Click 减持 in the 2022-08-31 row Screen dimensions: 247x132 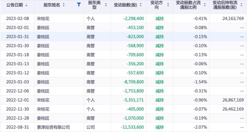coord(159,127)
